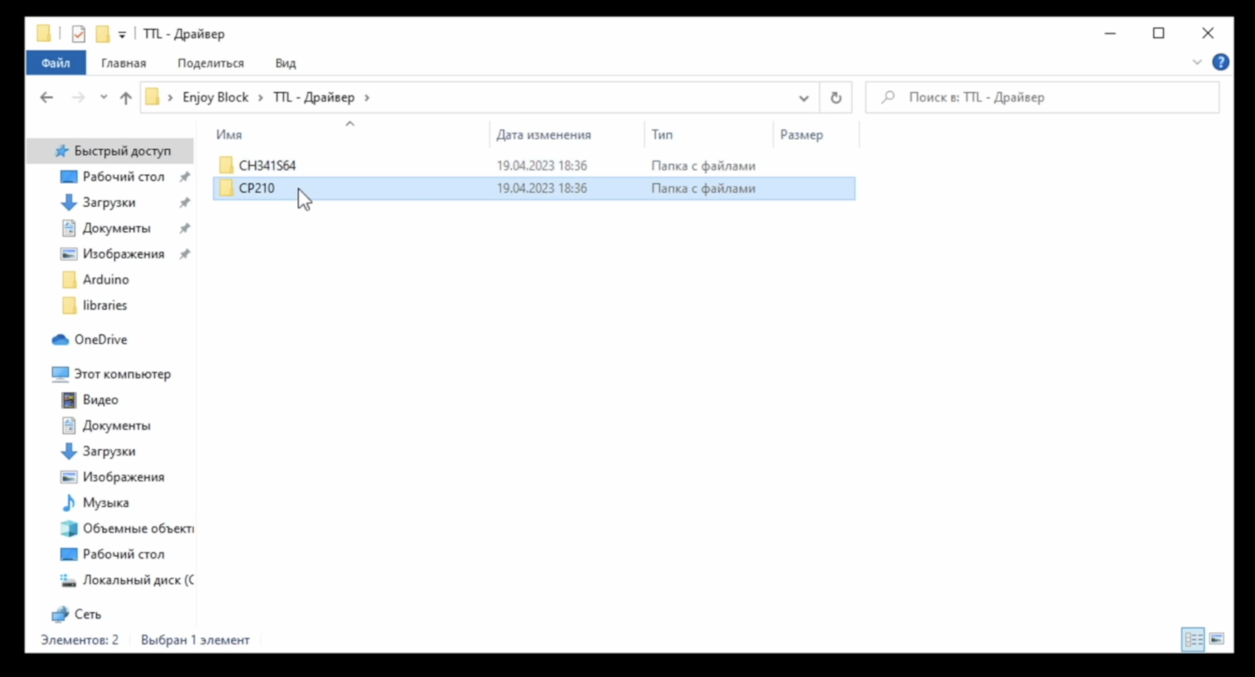This screenshot has width=1255, height=677.
Task: Open the libraries folder in navigation pane
Action: point(105,305)
